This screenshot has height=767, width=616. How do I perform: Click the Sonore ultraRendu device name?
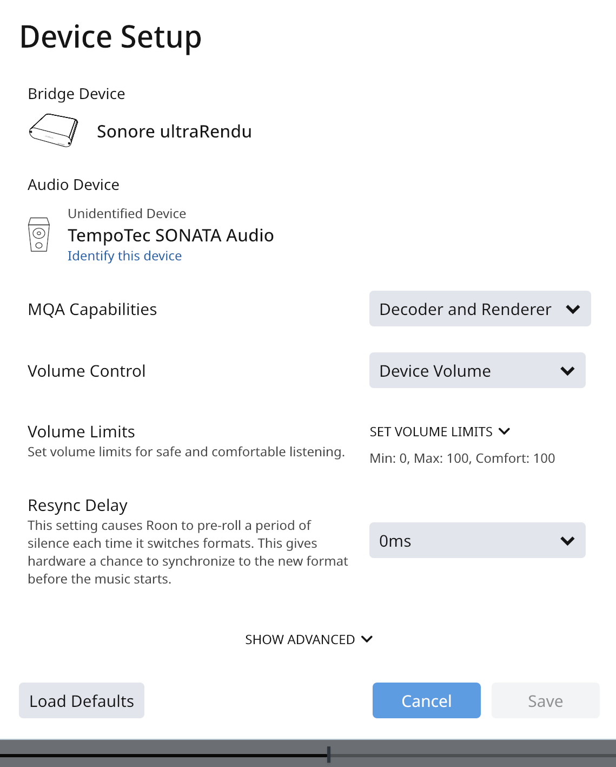[174, 132]
